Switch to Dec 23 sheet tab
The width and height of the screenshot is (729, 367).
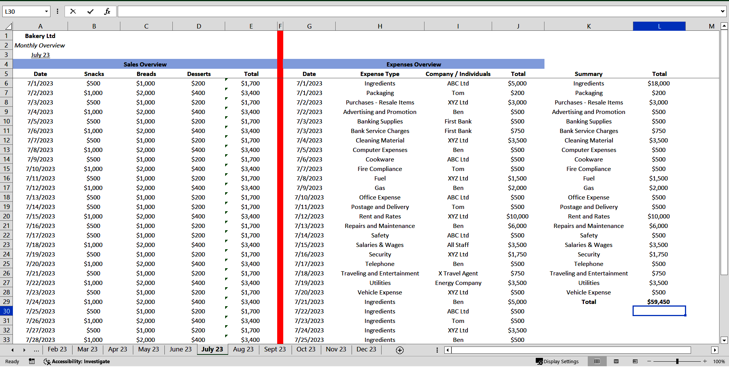click(x=366, y=349)
